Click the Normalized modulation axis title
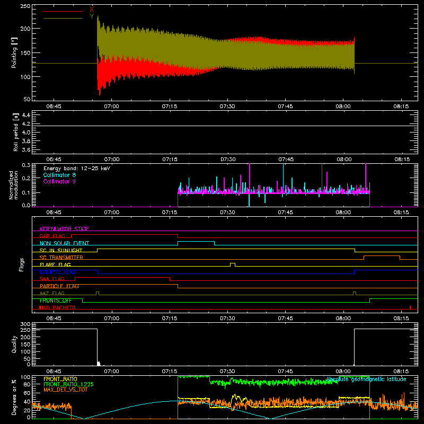 pos(13,185)
